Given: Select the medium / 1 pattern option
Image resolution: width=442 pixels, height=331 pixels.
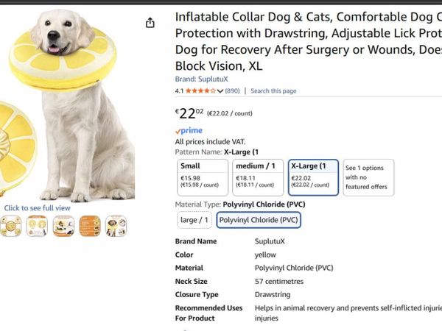Looking at the screenshot, I should pos(258,177).
